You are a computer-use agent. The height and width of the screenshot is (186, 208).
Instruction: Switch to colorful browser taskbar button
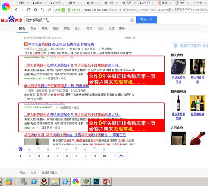coord(76,181)
